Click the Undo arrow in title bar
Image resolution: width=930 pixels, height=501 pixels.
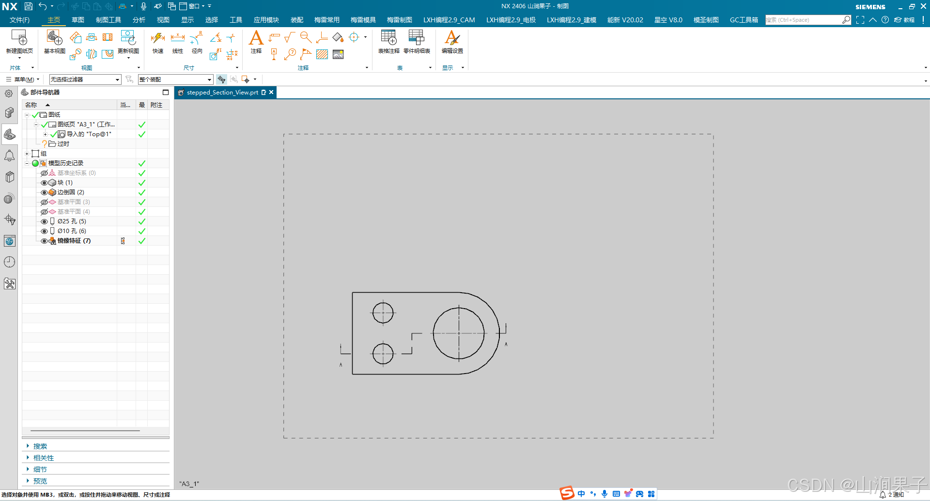pyautogui.click(x=43, y=6)
